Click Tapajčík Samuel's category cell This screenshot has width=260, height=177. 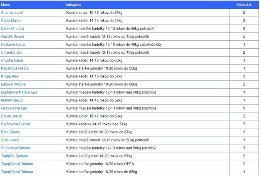click(x=147, y=156)
